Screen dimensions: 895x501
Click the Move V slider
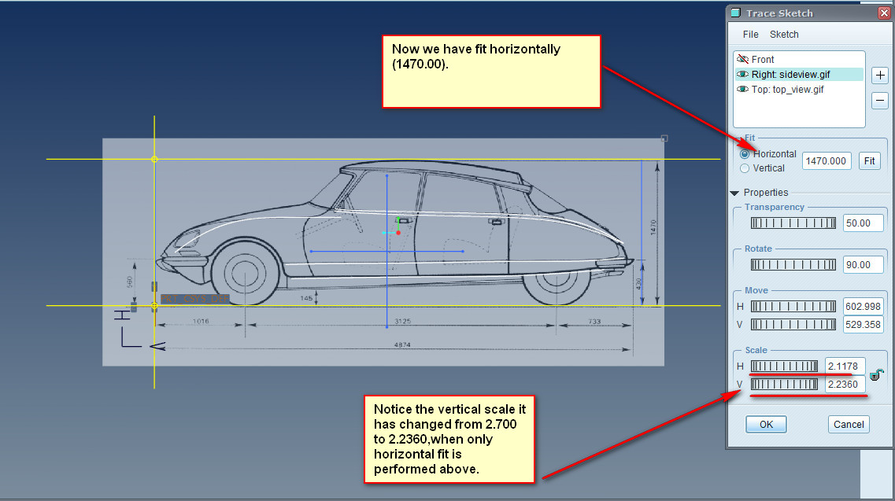click(793, 325)
